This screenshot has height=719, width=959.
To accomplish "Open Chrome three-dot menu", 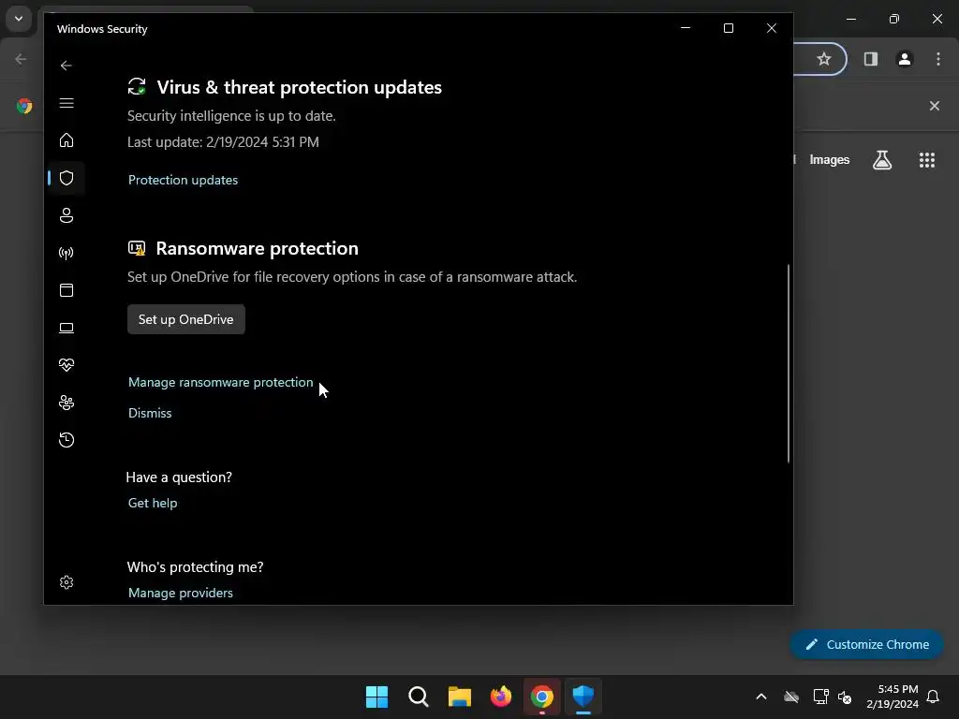I will (x=938, y=59).
